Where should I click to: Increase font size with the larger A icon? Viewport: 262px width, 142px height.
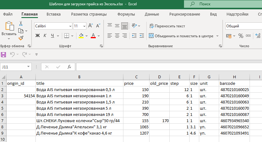click(x=91, y=26)
